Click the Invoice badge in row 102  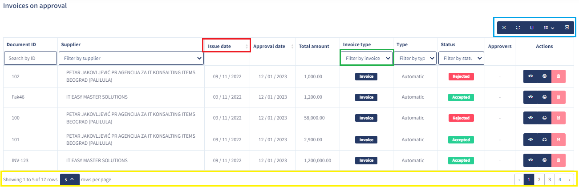366,76
